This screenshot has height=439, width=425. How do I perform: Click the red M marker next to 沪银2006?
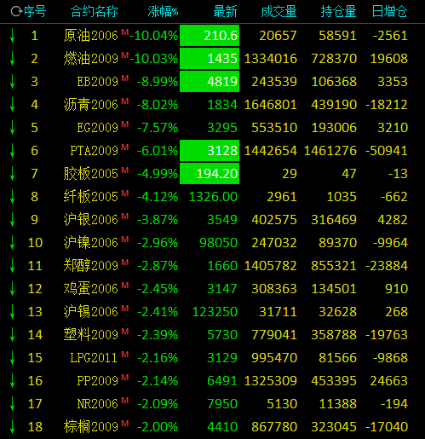(125, 216)
